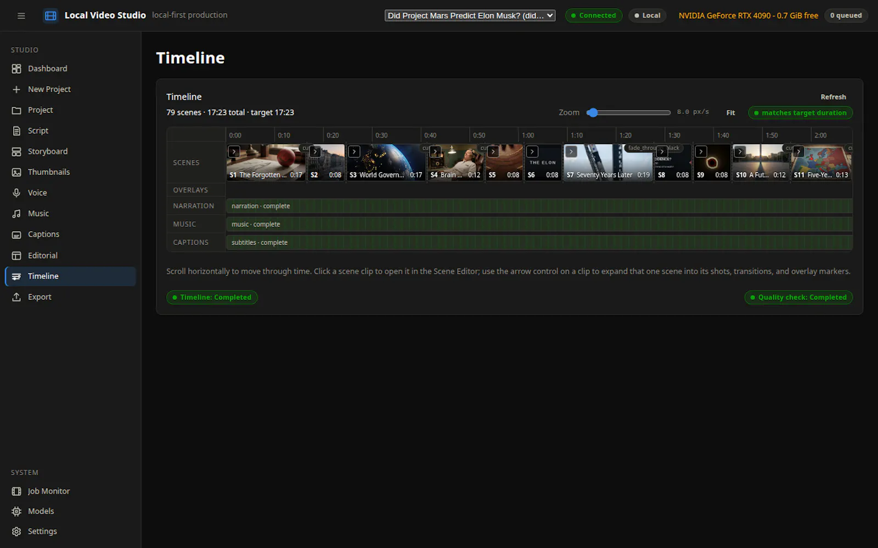
Task: Click the 79 scenes 17:23 total text
Action: [230, 112]
